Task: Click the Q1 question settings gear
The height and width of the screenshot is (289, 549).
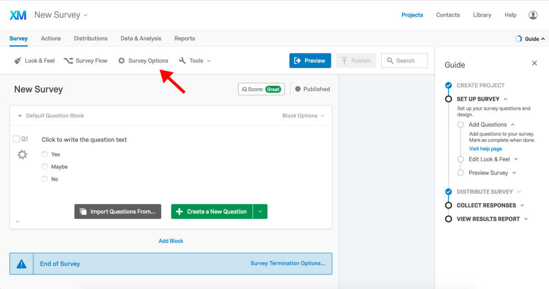Action: point(22,155)
